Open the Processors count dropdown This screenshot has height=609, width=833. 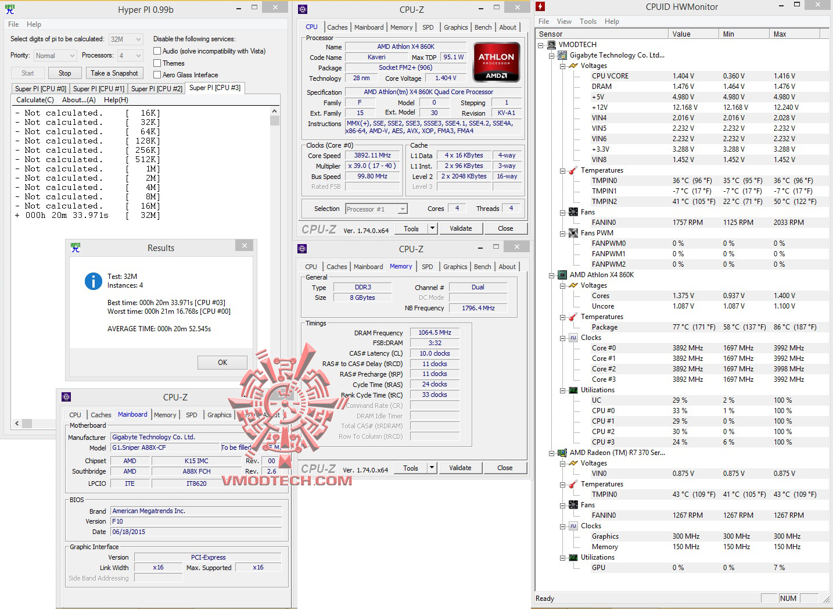130,56
